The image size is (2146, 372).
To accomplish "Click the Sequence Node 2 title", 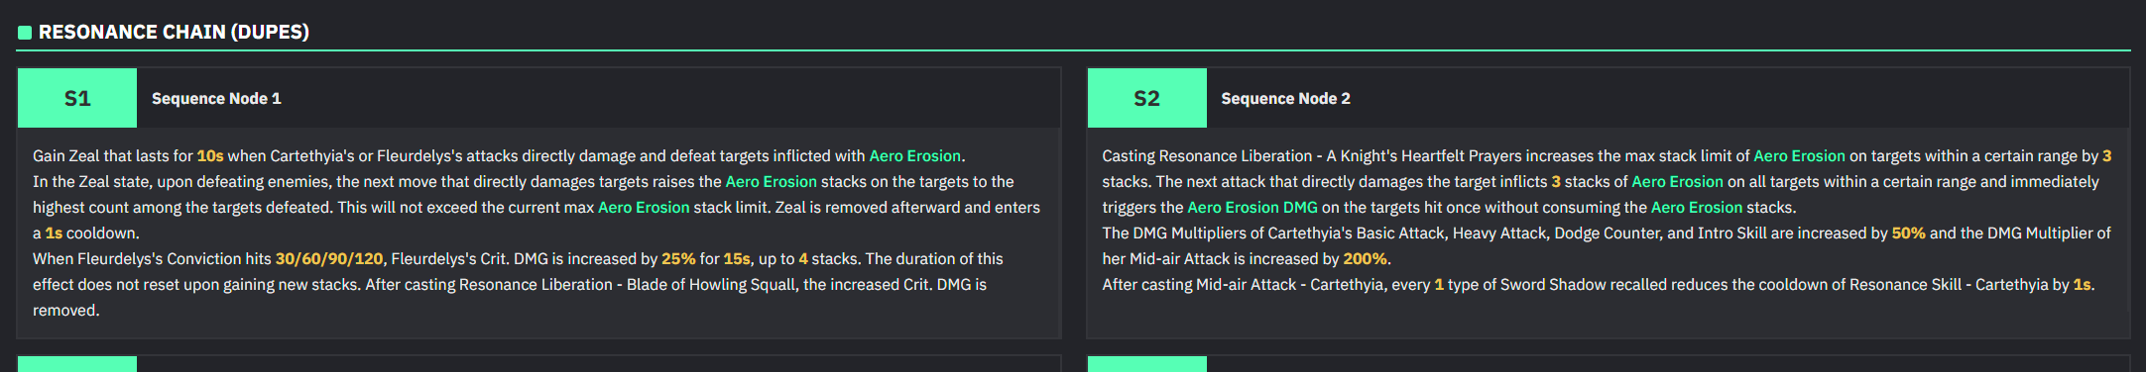I will [1285, 98].
